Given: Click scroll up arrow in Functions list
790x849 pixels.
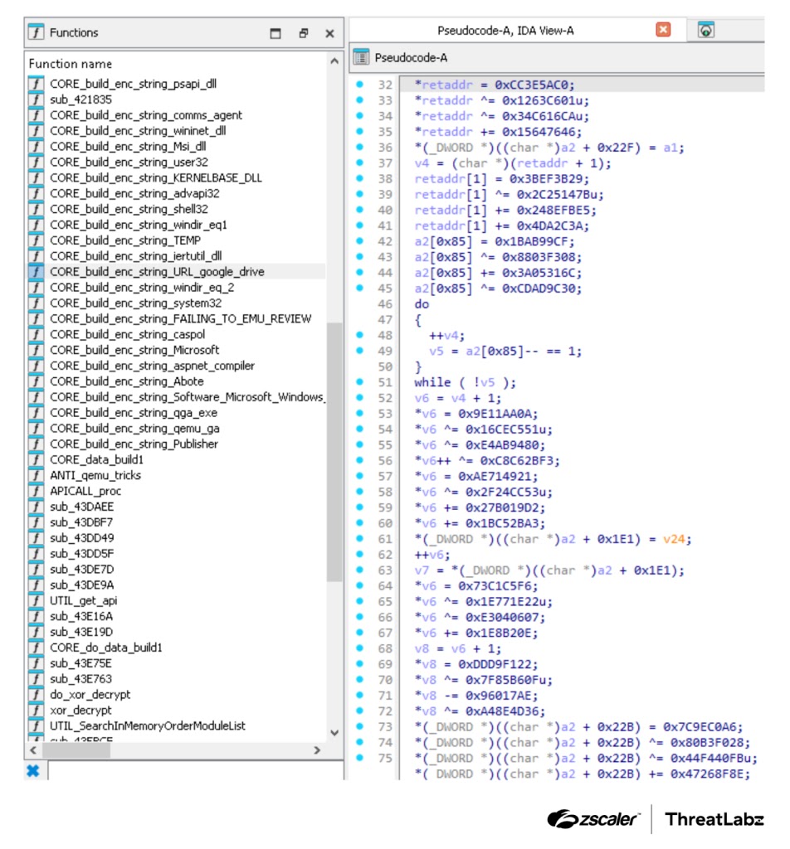Looking at the screenshot, I should [x=334, y=61].
